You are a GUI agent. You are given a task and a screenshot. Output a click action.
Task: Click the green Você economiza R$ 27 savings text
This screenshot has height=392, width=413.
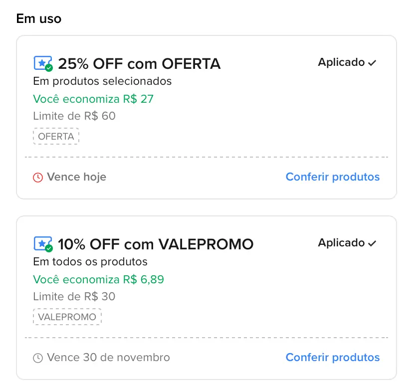click(x=93, y=99)
